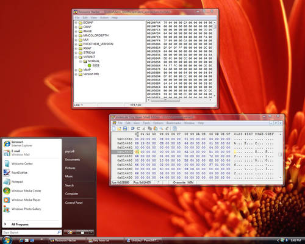Click Resource Hacker vertical scrollbar thumb
This screenshot has height=244, width=305.
[214, 27]
